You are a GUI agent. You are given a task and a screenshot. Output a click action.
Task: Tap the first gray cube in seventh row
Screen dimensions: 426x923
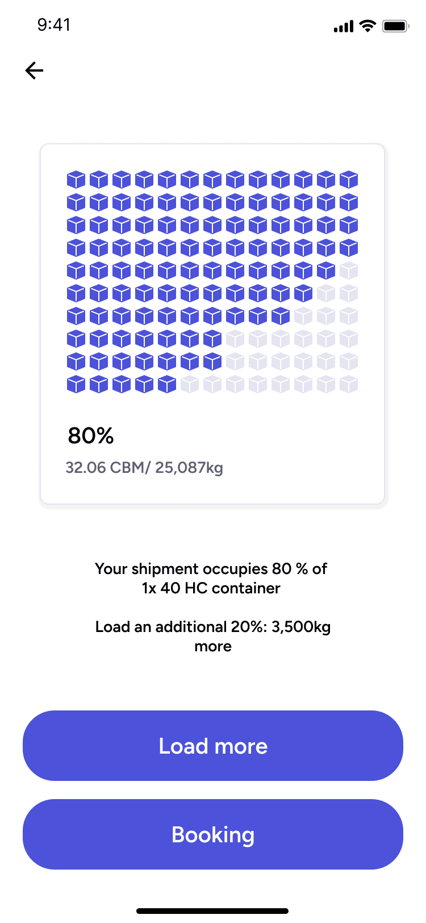pyautogui.click(x=303, y=316)
